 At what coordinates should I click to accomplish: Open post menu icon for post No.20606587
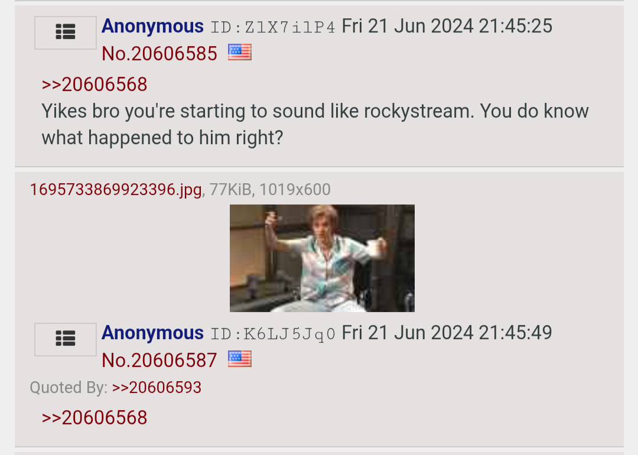point(66,339)
